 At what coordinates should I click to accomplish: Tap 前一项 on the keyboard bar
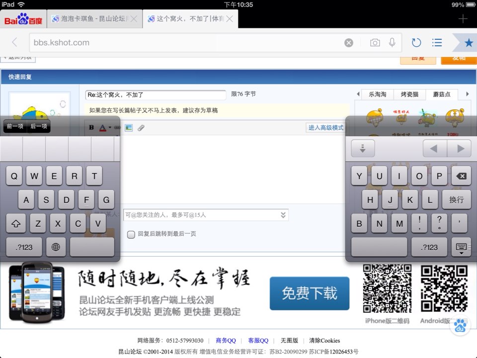[x=15, y=126]
